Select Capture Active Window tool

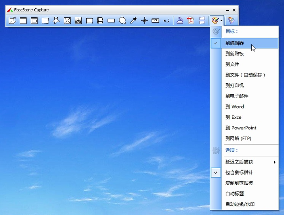(x=23, y=20)
